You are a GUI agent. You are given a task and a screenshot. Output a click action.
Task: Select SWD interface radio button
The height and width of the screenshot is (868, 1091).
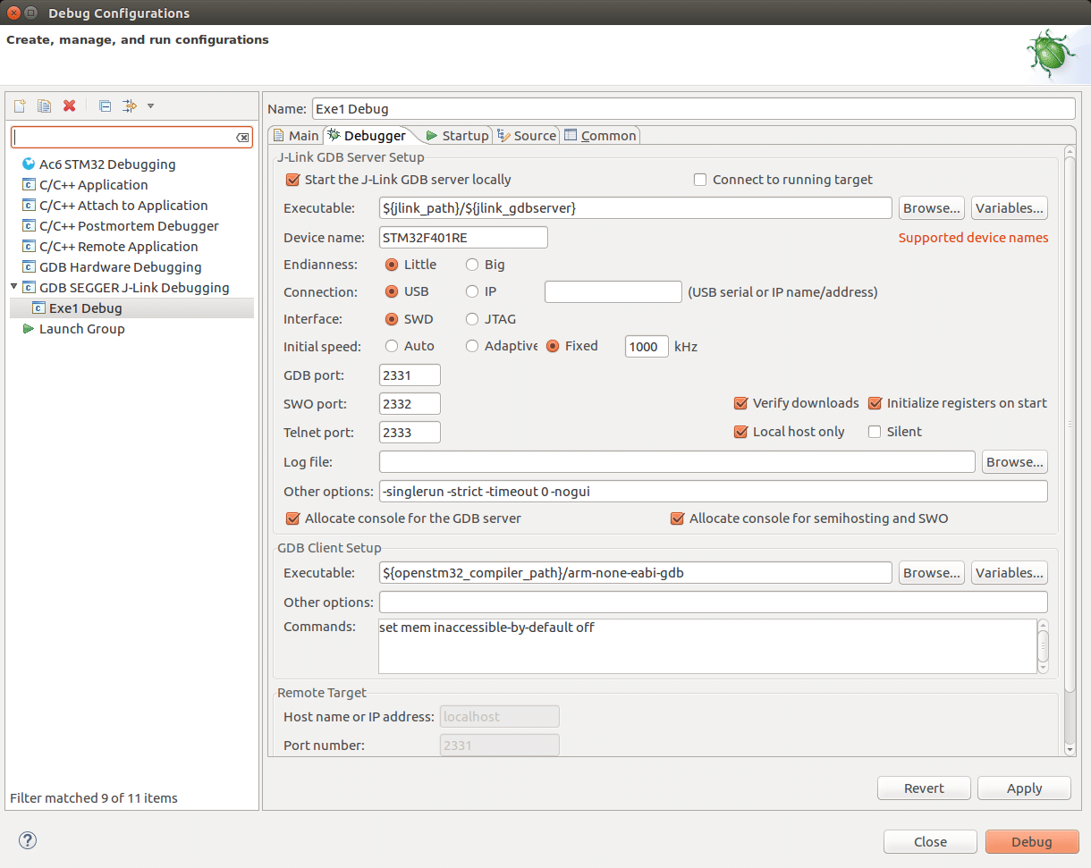[392, 319]
